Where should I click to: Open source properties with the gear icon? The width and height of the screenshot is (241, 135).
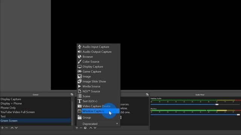(85, 127)
